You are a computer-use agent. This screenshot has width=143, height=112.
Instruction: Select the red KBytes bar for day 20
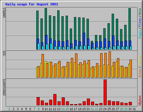click(88, 102)
